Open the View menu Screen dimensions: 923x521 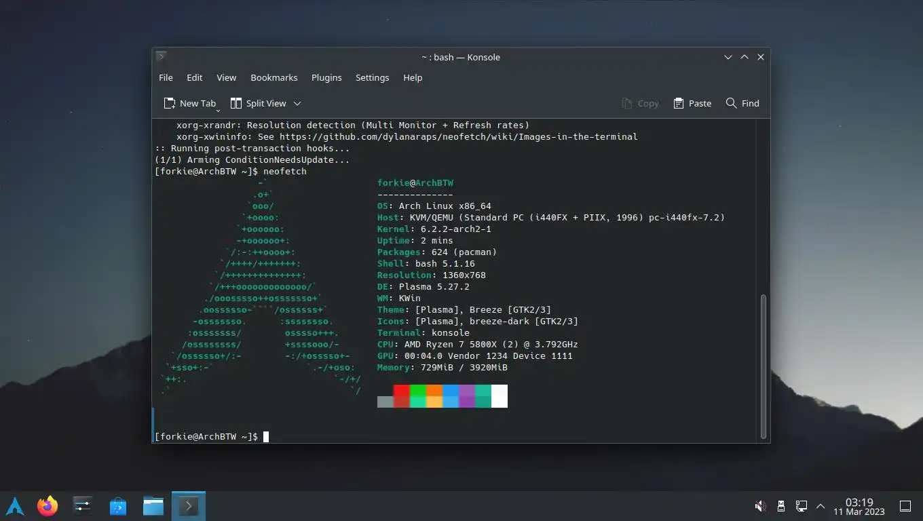point(226,77)
